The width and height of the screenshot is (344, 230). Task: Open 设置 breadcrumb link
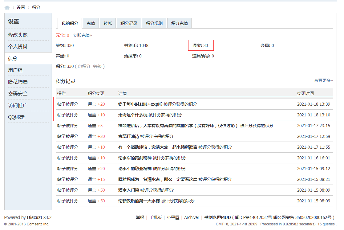click(21, 7)
